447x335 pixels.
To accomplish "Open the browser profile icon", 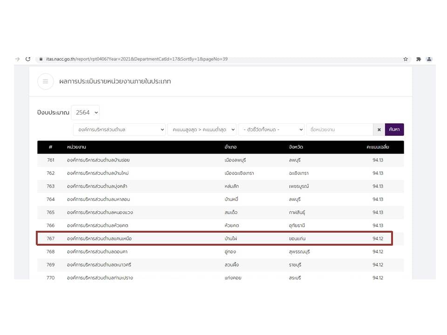I will [429, 59].
